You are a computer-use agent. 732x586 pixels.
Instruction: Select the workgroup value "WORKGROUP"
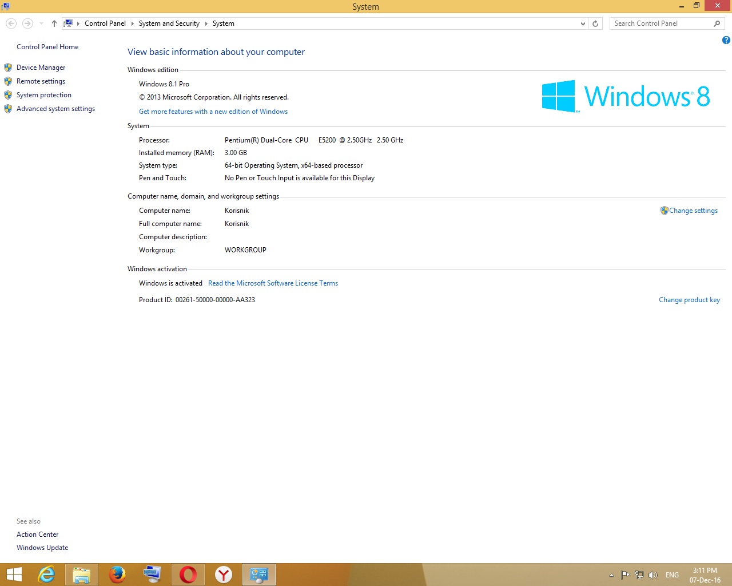pyautogui.click(x=245, y=250)
